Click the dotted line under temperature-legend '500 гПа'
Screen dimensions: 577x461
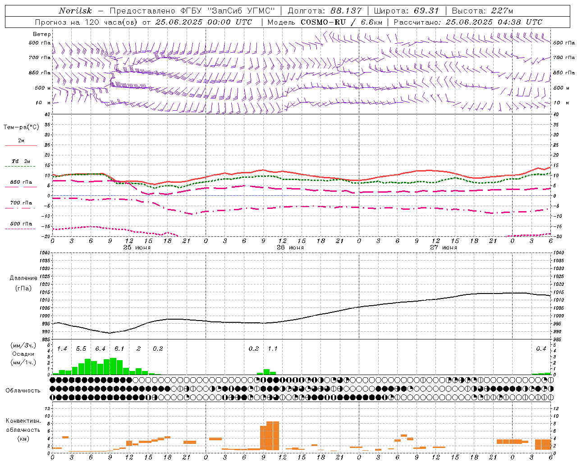click(x=21, y=229)
